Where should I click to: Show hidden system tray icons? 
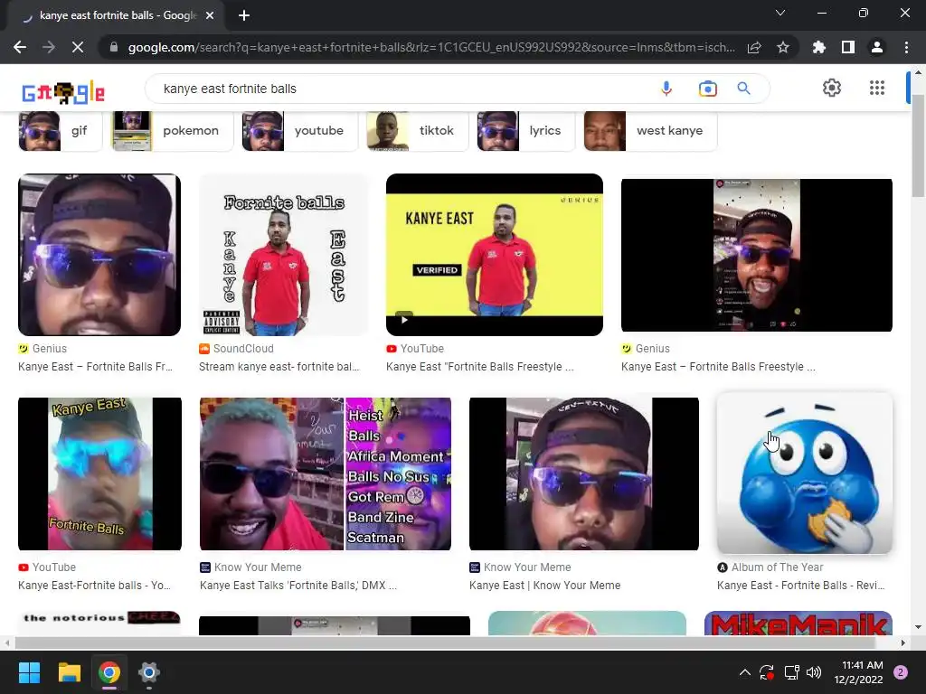(745, 672)
